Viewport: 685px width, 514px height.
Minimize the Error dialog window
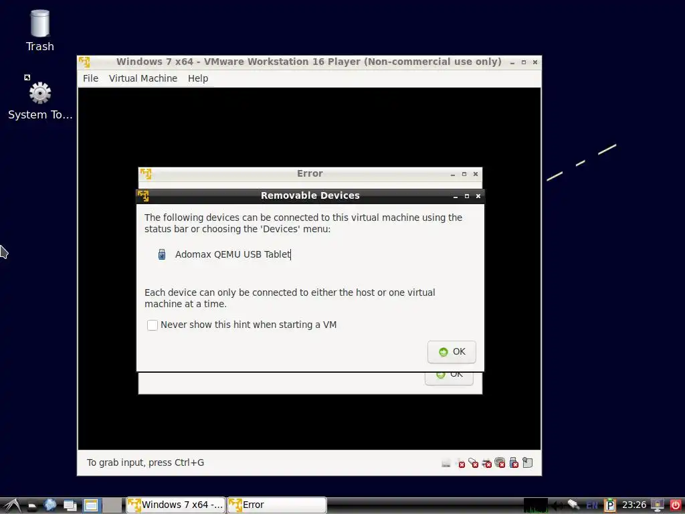pyautogui.click(x=453, y=175)
